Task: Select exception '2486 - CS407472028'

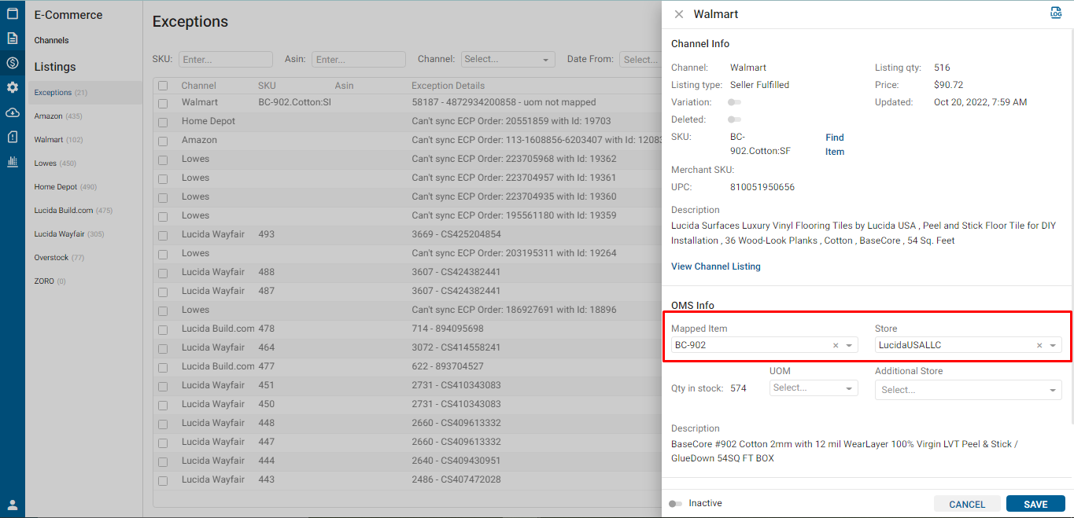Action: tap(456, 479)
